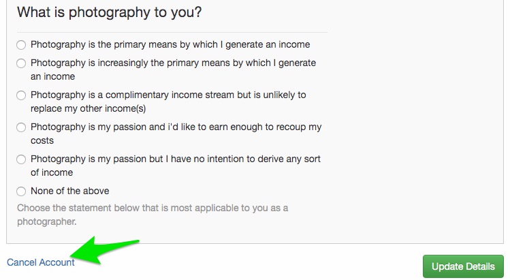Click the gray 'Choose the statement below' help text

pos(153,215)
